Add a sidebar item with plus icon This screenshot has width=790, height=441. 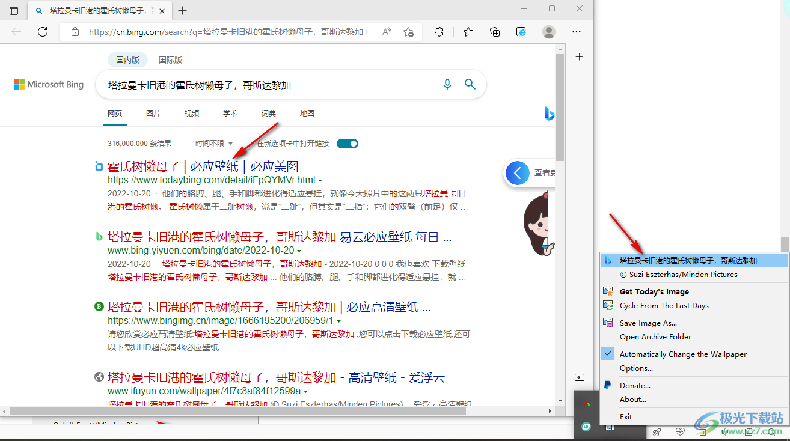pos(579,56)
